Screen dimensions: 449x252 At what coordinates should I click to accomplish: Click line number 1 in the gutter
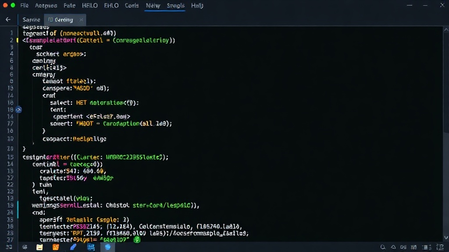pyautogui.click(x=12, y=33)
